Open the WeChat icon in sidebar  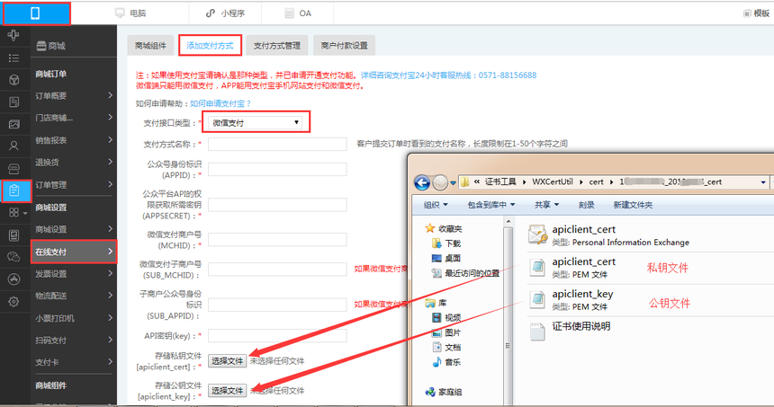pos(13,257)
